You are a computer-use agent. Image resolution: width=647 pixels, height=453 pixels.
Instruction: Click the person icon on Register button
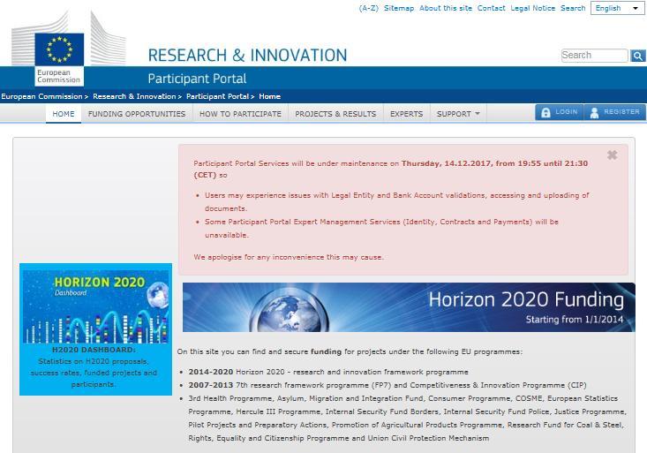(594, 112)
